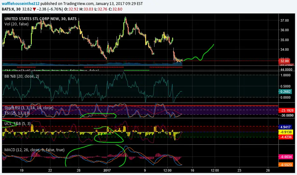The image size is (297, 175).
Task: Open the BB %B (20, close, 2) legend
Action: pos(22,76)
